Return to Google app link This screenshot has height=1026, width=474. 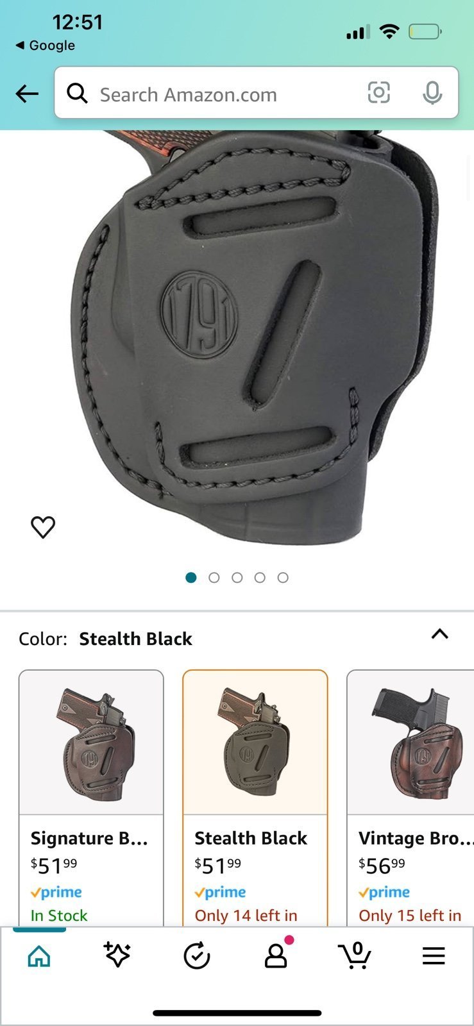point(45,46)
